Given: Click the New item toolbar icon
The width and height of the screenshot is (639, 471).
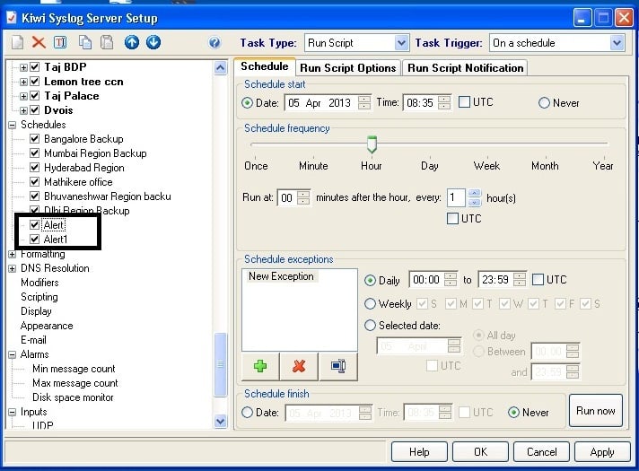Looking at the screenshot, I should [17, 42].
